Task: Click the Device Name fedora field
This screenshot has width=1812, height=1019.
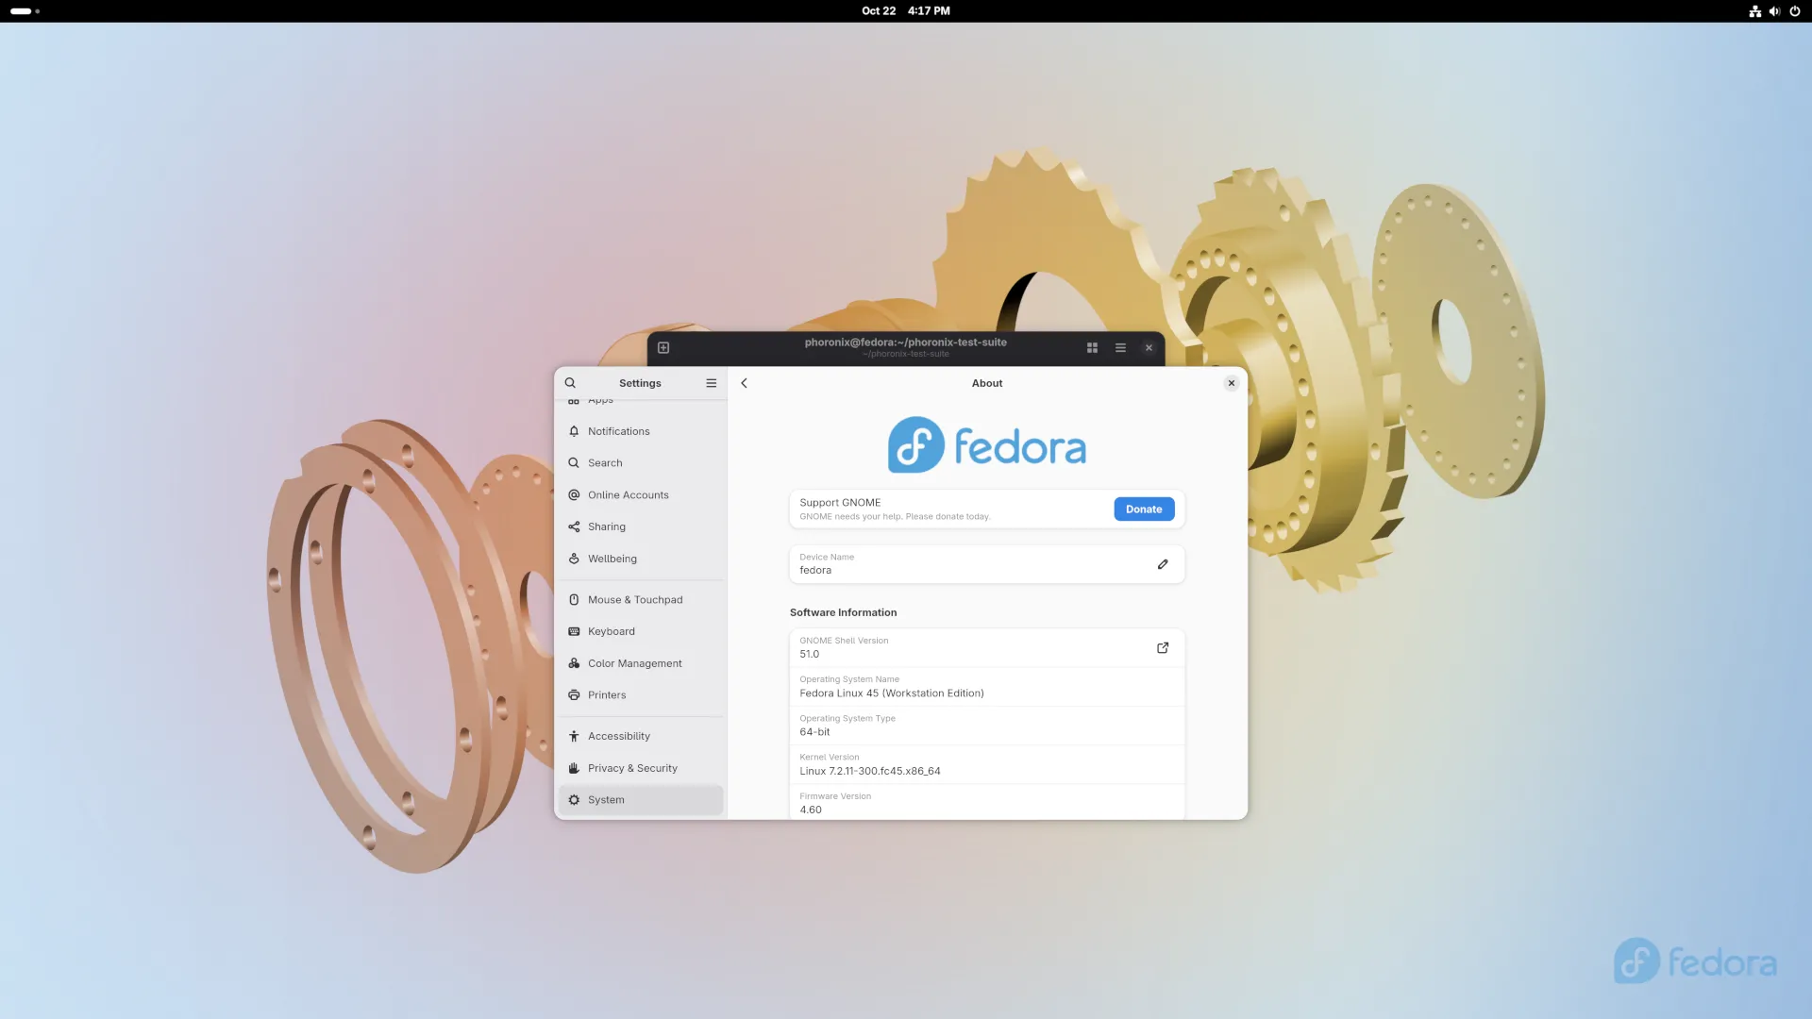Action: (986, 564)
